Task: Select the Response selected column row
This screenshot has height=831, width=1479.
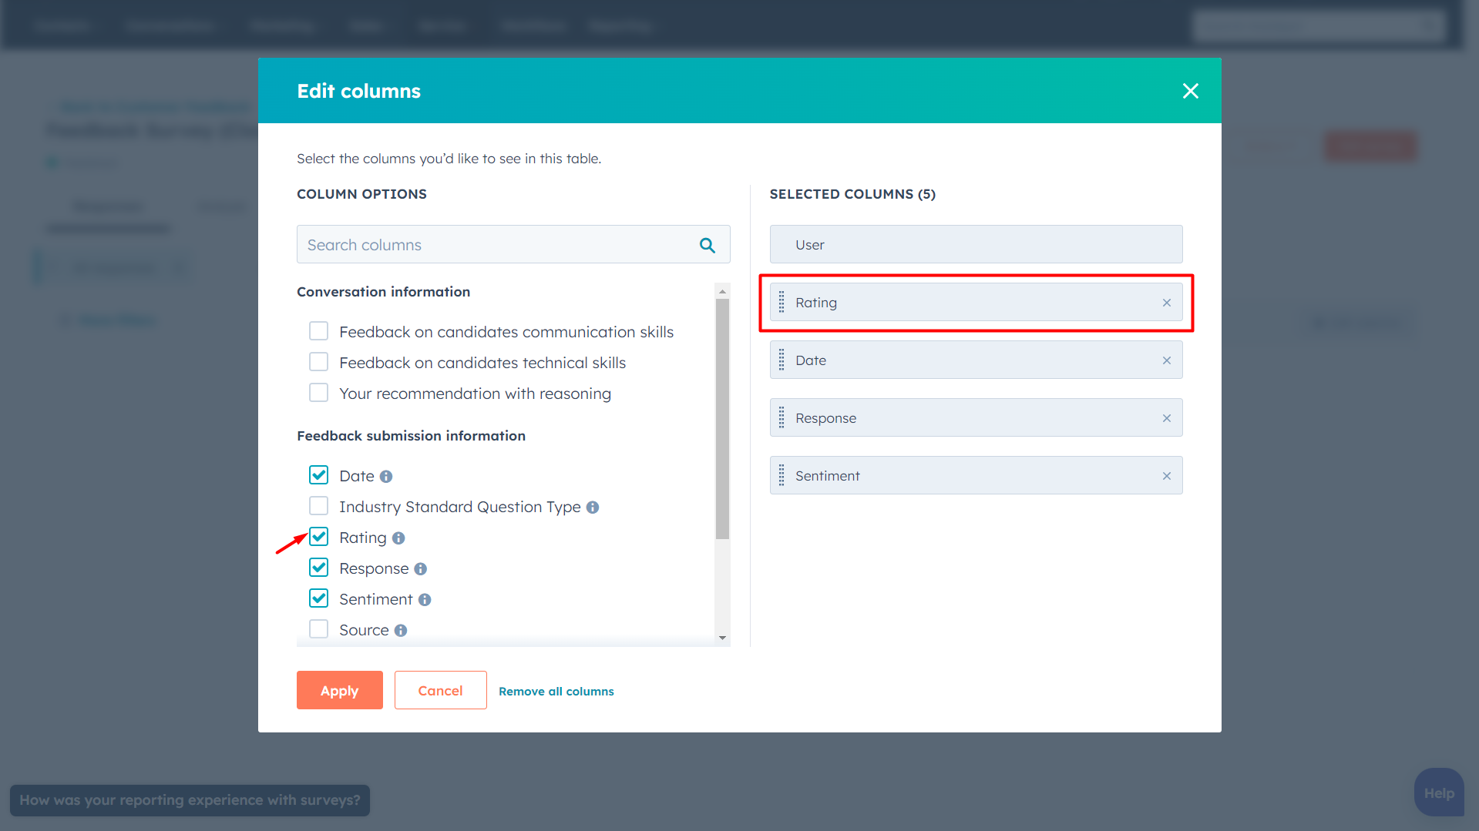Action: tap(976, 417)
